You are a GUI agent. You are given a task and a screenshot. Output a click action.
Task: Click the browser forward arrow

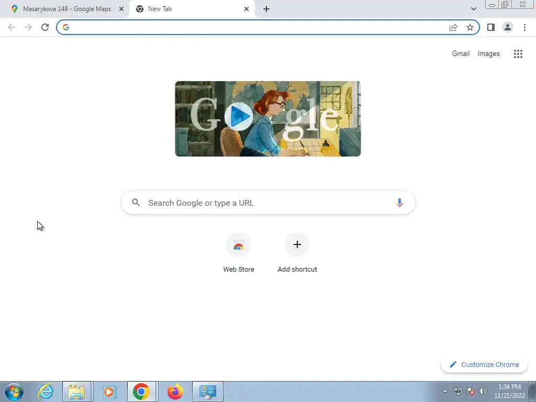[28, 27]
